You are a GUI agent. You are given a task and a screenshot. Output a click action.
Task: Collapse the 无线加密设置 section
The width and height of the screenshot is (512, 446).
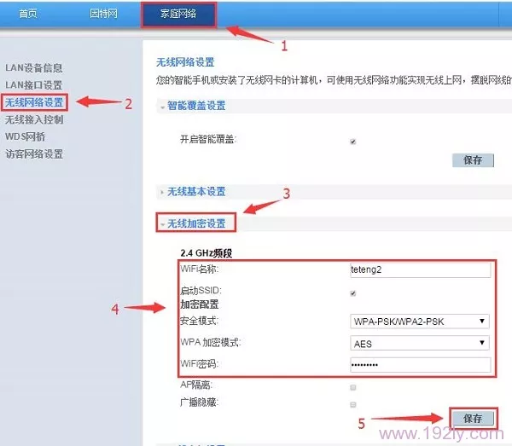(196, 223)
